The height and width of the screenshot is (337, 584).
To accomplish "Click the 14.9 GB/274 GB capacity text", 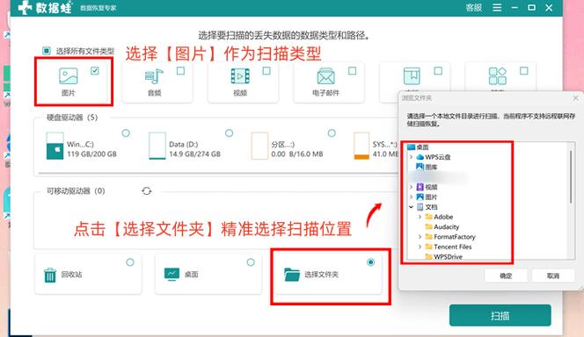I will 194,154.
